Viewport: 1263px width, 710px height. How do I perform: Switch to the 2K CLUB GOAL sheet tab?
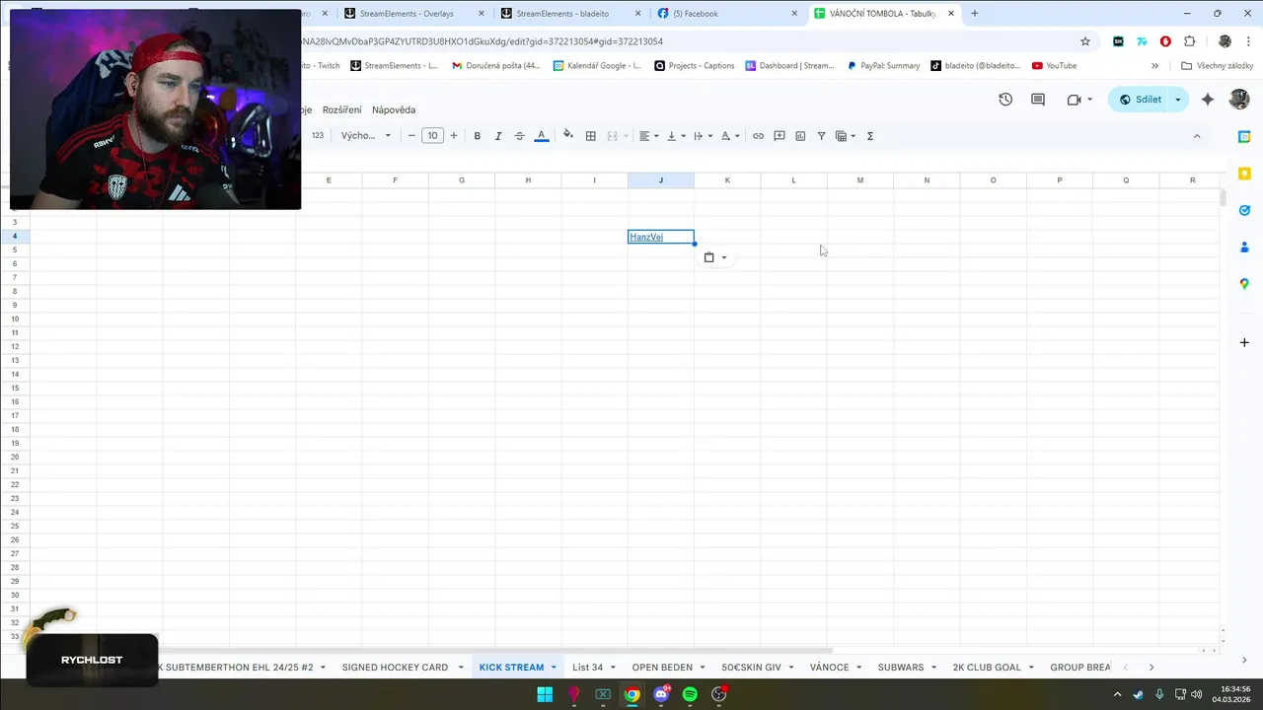click(x=987, y=668)
